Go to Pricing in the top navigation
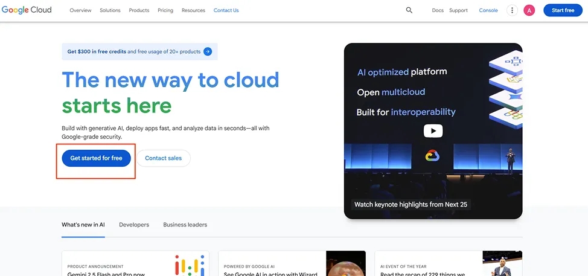 point(165,10)
